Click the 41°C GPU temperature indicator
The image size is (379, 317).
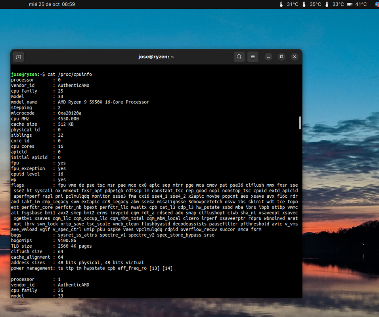tap(357, 4)
